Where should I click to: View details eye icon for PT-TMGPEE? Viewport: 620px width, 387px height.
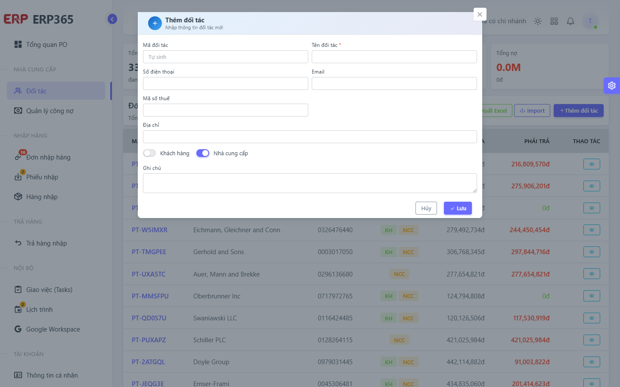tap(592, 252)
